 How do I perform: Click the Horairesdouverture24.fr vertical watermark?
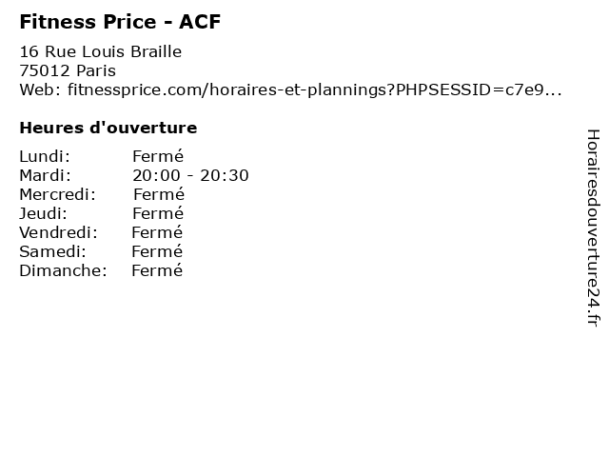593,228
